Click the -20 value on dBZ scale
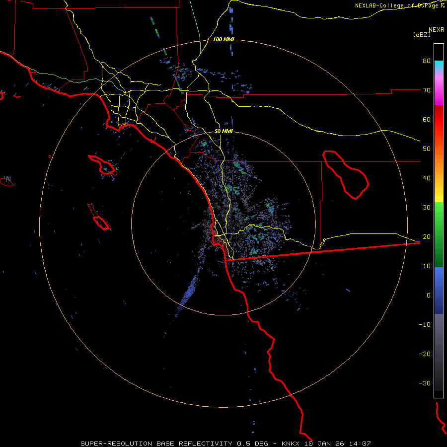 (425, 354)
